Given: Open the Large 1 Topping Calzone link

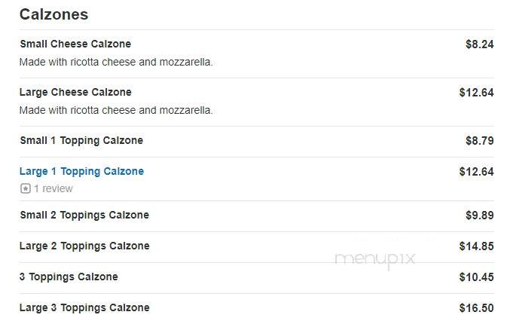Looking at the screenshot, I should click(81, 171).
